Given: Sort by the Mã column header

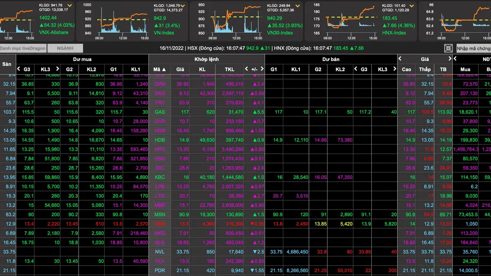Looking at the screenshot, I should pyautogui.click(x=160, y=69).
